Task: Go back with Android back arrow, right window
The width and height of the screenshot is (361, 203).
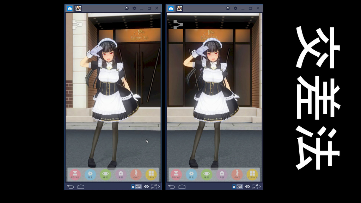Action: pos(171,186)
